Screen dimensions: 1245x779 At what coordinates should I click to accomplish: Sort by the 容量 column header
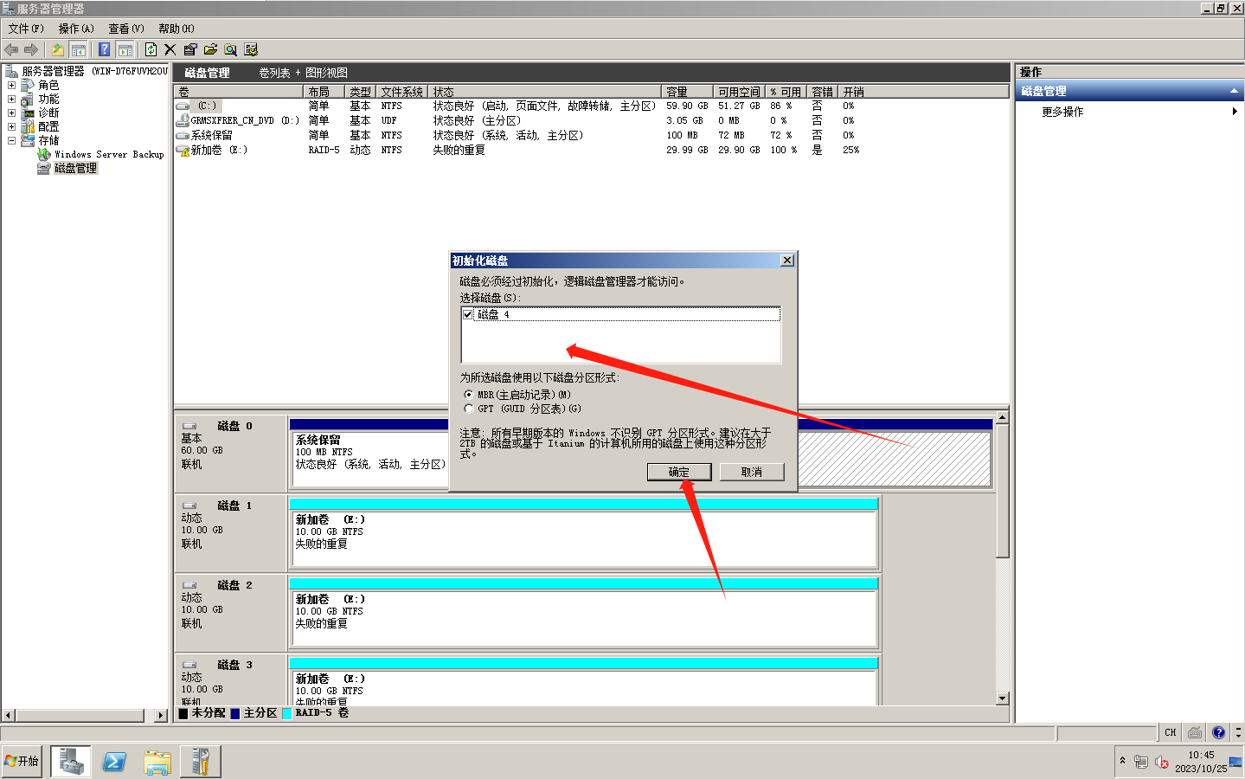688,92
